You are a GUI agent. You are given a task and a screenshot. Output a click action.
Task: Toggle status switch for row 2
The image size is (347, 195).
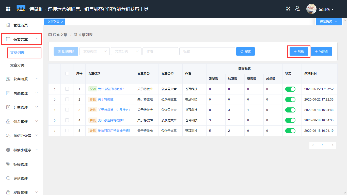pos(290,100)
